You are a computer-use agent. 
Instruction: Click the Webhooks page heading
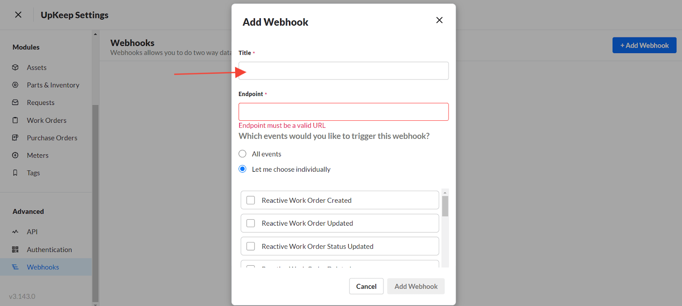[133, 43]
